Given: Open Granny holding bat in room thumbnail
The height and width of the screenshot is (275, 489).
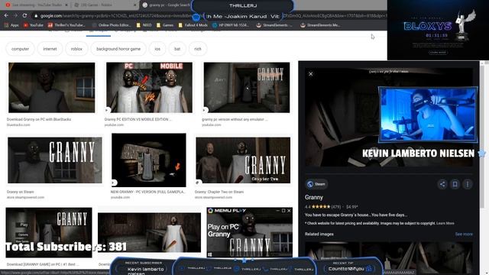Looking at the screenshot, I should [x=150, y=232].
